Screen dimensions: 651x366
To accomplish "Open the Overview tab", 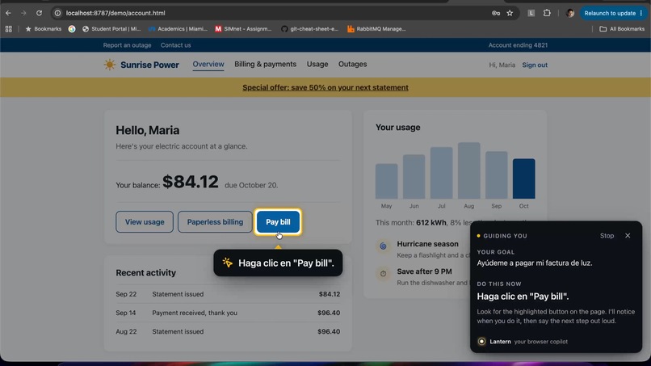I will click(208, 64).
